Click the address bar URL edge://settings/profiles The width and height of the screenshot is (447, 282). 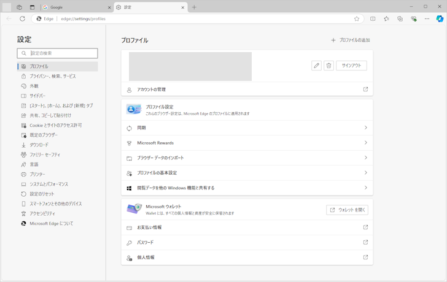coord(84,19)
